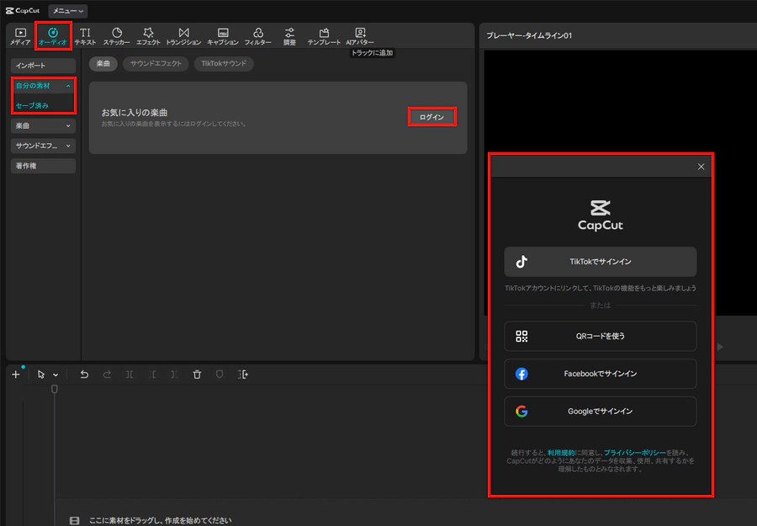The image size is (757, 526).
Task: Select the 楽曲 filter tab
Action: coord(103,64)
